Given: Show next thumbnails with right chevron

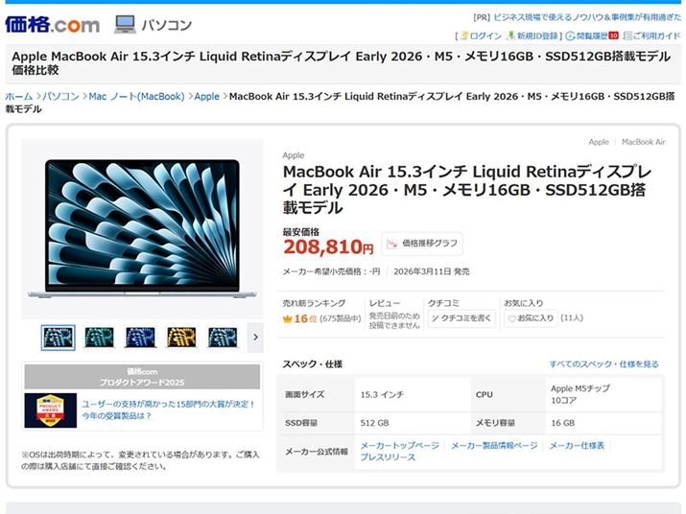Looking at the screenshot, I should coord(254,337).
